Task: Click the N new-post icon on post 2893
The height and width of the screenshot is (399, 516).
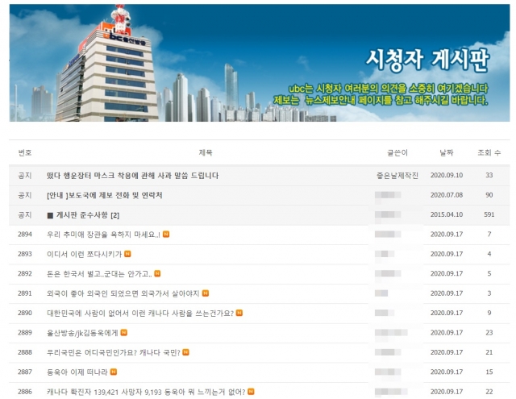Action: pyautogui.click(x=127, y=254)
